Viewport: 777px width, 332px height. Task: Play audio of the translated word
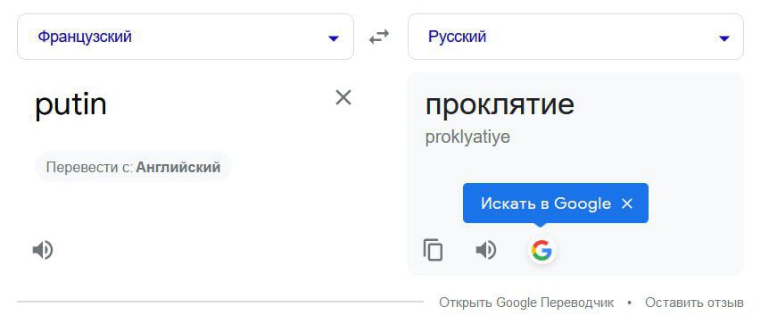[x=485, y=250]
